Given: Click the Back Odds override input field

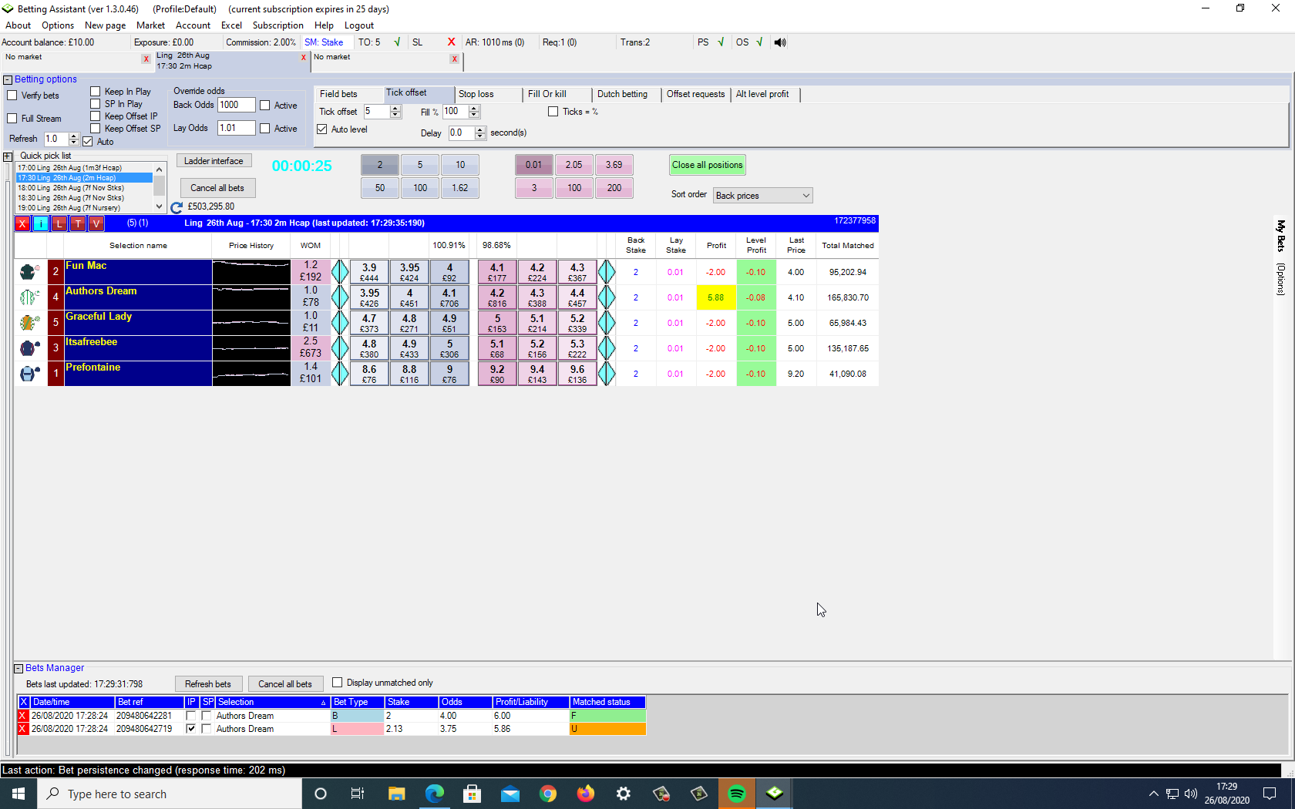Looking at the screenshot, I should tap(236, 106).
